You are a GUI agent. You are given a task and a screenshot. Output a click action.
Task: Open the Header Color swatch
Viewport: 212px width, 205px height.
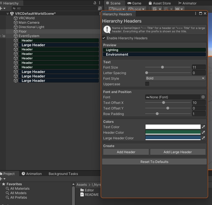click(173, 132)
